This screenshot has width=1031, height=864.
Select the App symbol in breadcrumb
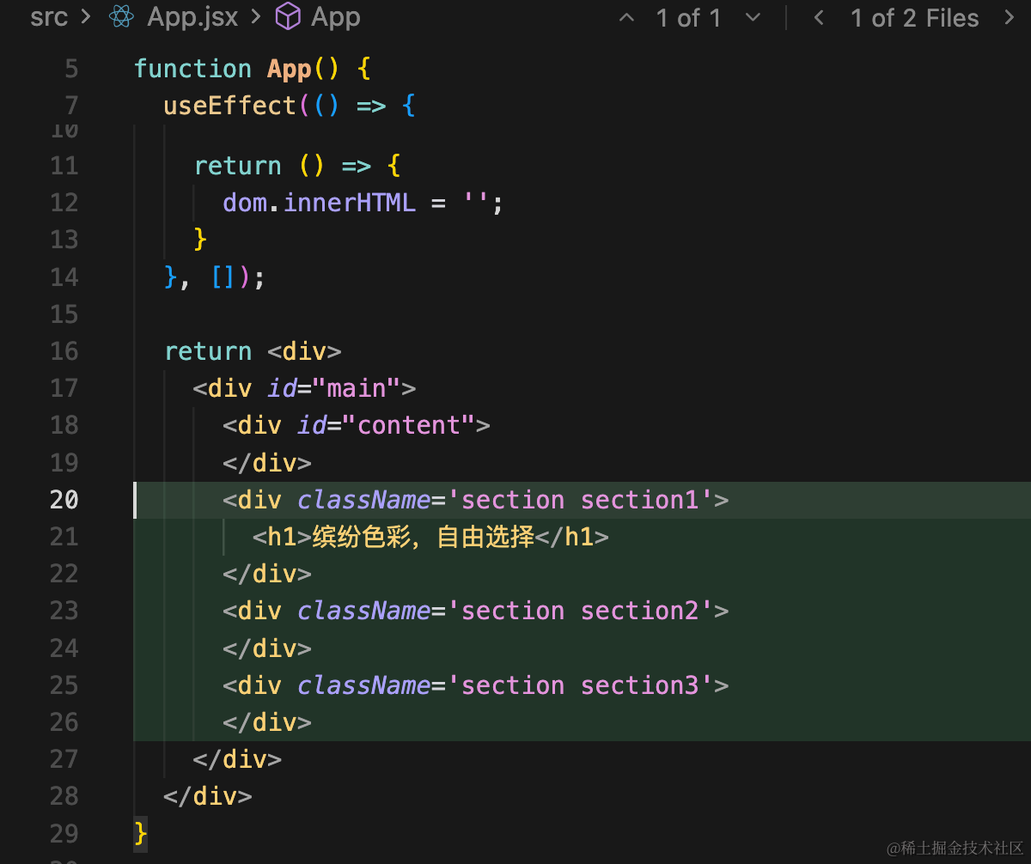click(x=335, y=17)
